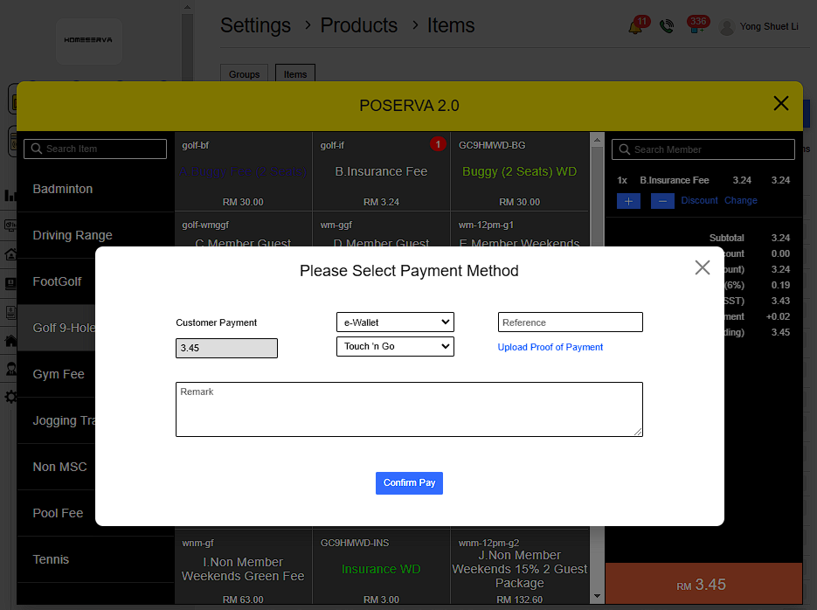Click the phone call icon in header
Viewport: 817px width, 610px height.
pyautogui.click(x=667, y=27)
